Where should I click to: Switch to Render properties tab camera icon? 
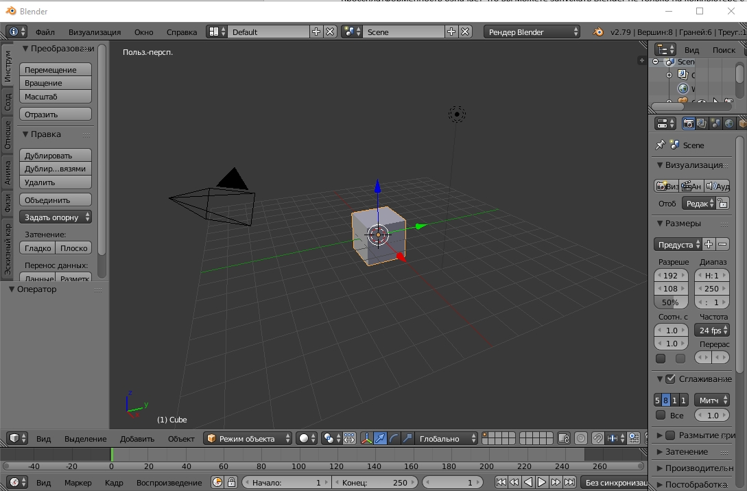(x=689, y=124)
